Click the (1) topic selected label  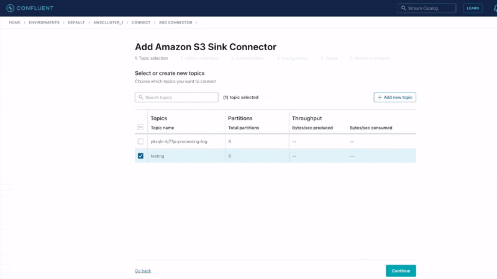pos(240,97)
